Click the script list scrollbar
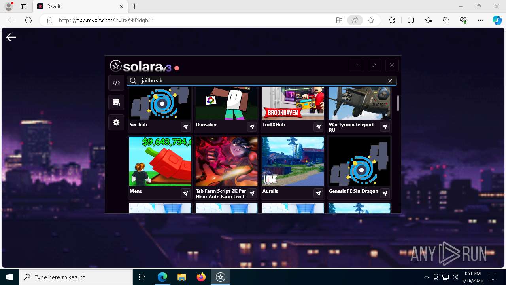The width and height of the screenshot is (506, 285). point(398,103)
